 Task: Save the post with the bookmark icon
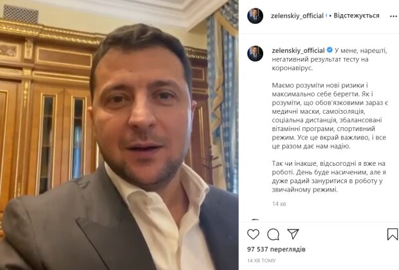click(393, 234)
